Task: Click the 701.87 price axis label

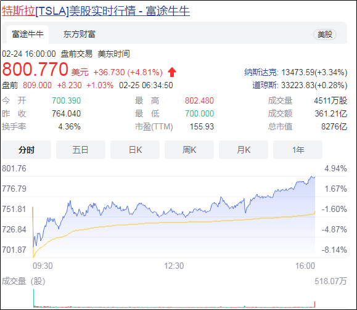Action: coord(14,250)
